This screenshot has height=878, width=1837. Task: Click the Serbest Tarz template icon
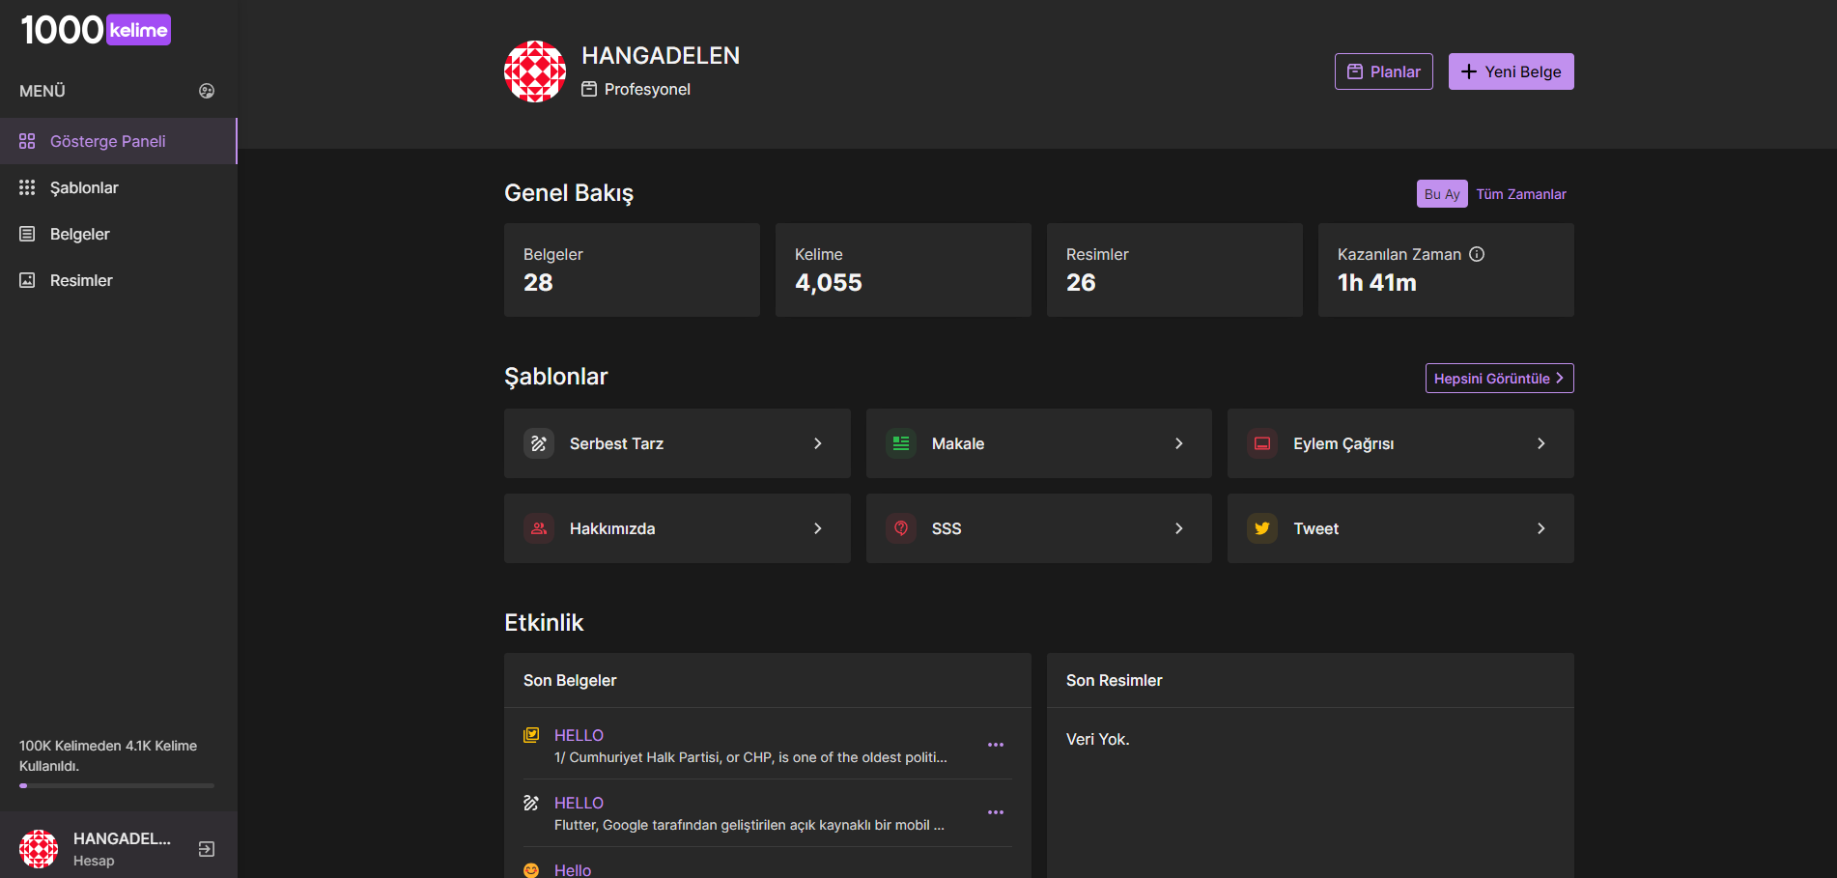coord(539,443)
